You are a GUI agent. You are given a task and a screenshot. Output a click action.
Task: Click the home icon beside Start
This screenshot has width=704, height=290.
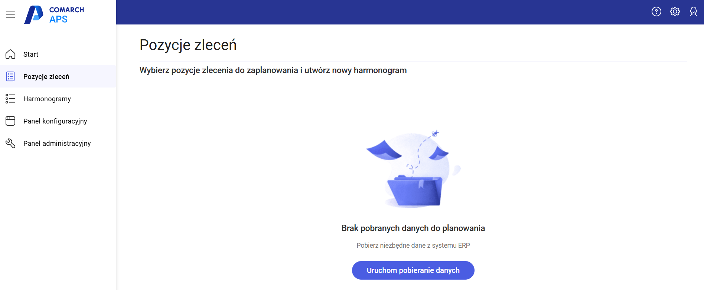(x=10, y=55)
